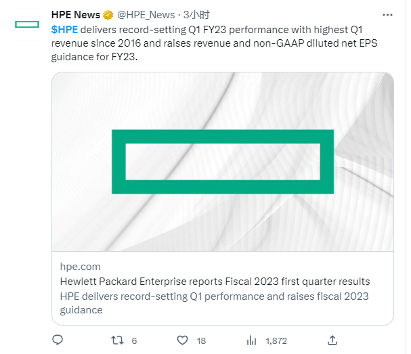The height and width of the screenshot is (354, 411).
Task: Click the view count 1,872
Action: click(276, 340)
